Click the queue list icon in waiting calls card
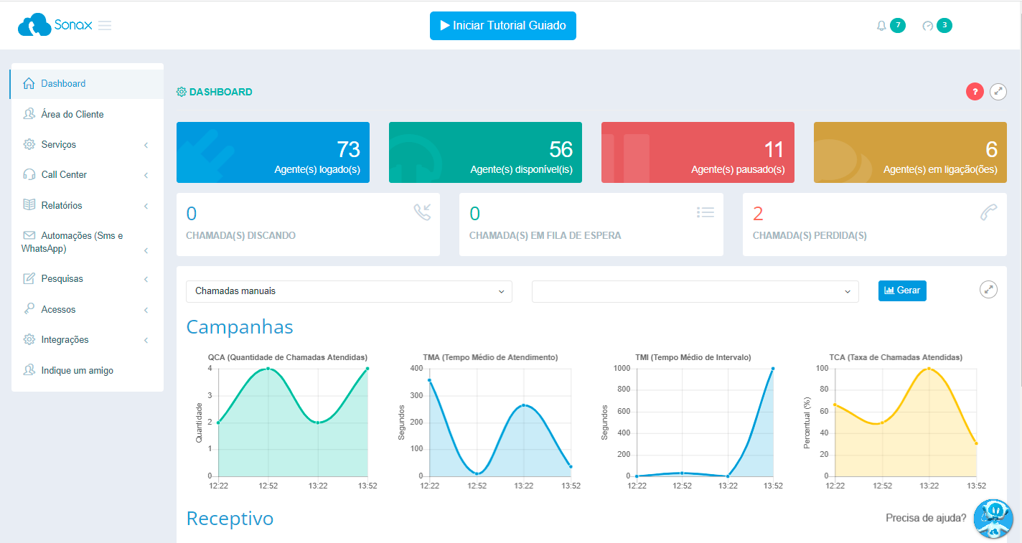1022x543 pixels. tap(705, 212)
